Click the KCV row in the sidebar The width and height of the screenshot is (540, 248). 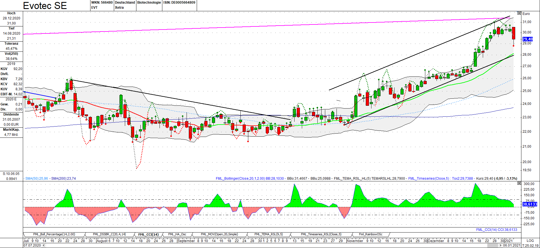11,84
